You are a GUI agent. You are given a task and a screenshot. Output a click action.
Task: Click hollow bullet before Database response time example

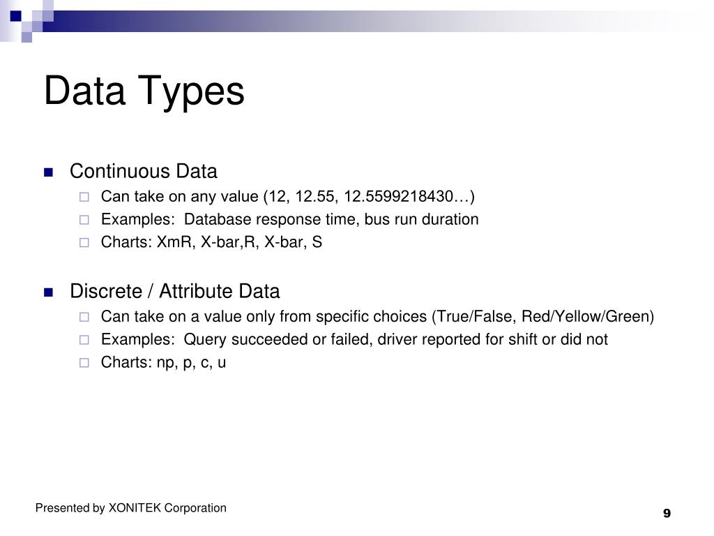(84, 220)
